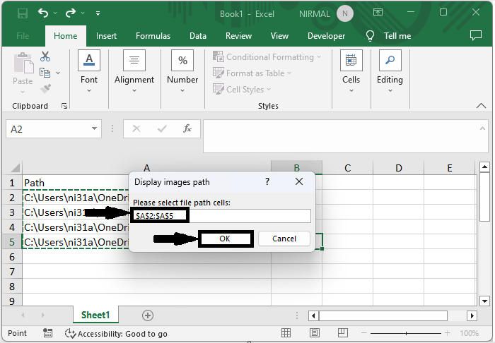Click the Cut scissors icon
The height and width of the screenshot is (343, 495).
tap(45, 56)
